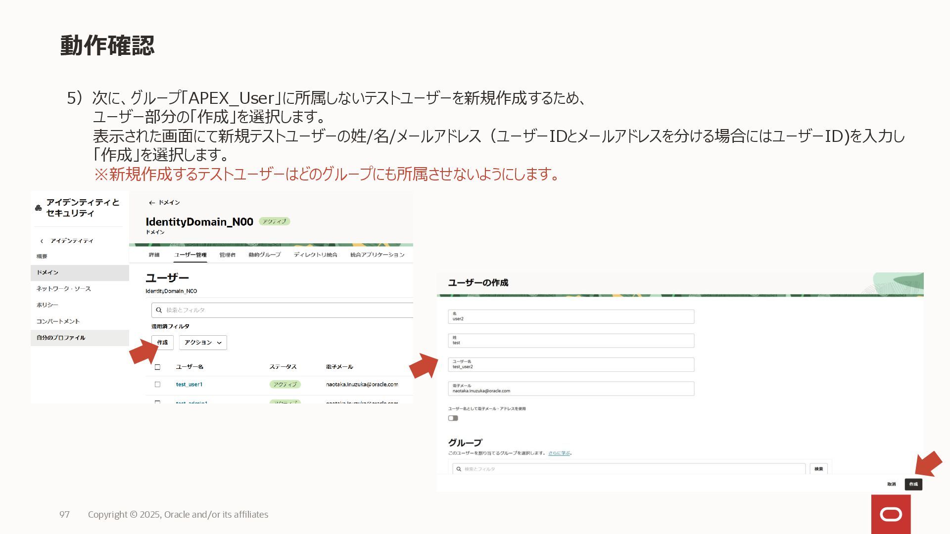Image resolution: width=950 pixels, height=534 pixels.
Task: Click the アイデンティティ breadcrumb in the sidebar
Action: [72, 241]
